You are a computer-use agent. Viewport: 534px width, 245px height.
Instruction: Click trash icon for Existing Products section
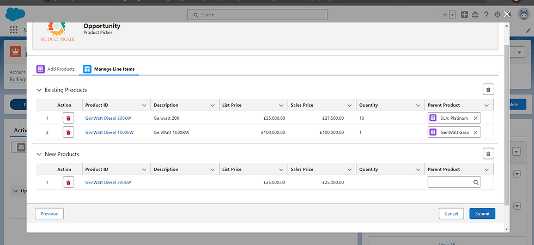coord(488,89)
